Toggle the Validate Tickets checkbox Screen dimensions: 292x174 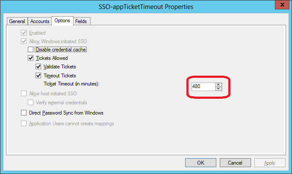pos(38,67)
